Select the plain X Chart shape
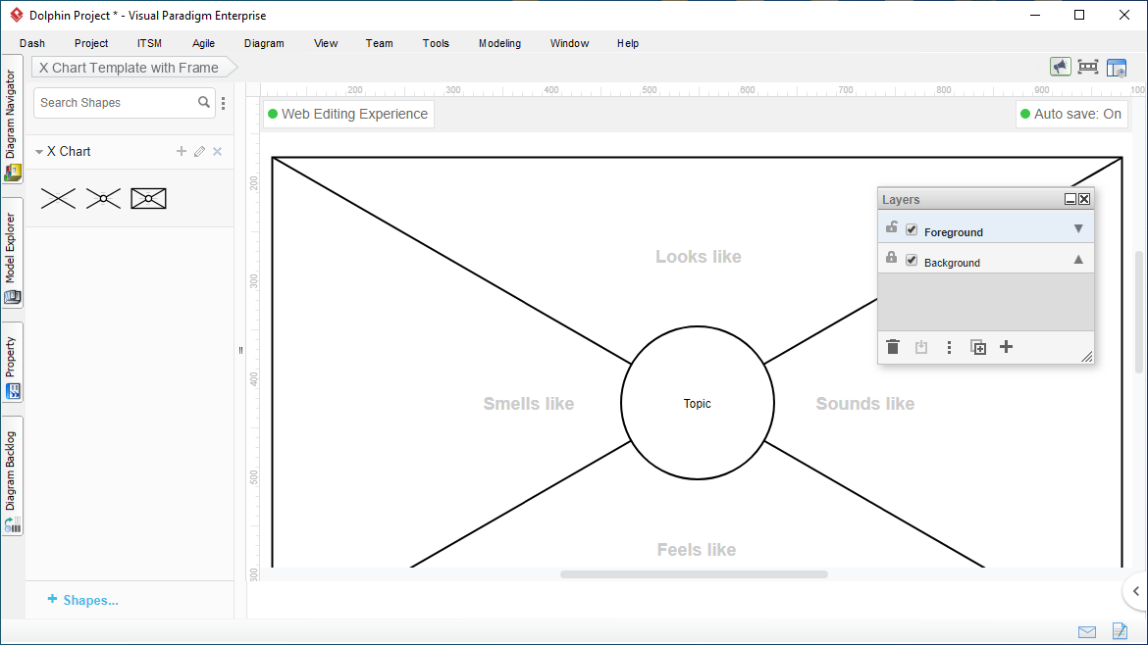This screenshot has height=645, width=1148. tap(58, 198)
